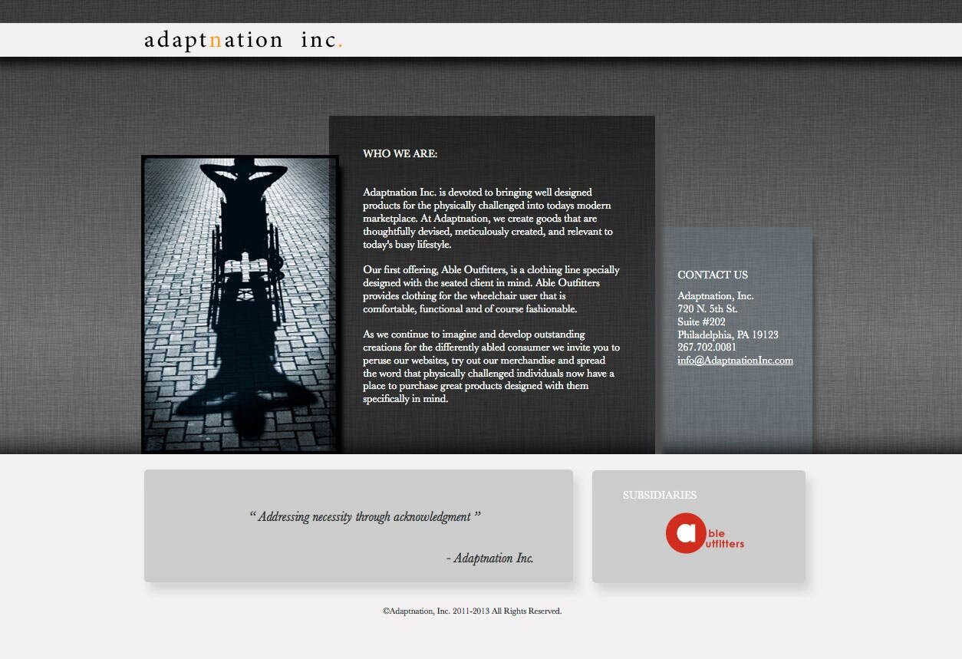
Task: Click the adaptnation inc. logo
Action: (243, 40)
